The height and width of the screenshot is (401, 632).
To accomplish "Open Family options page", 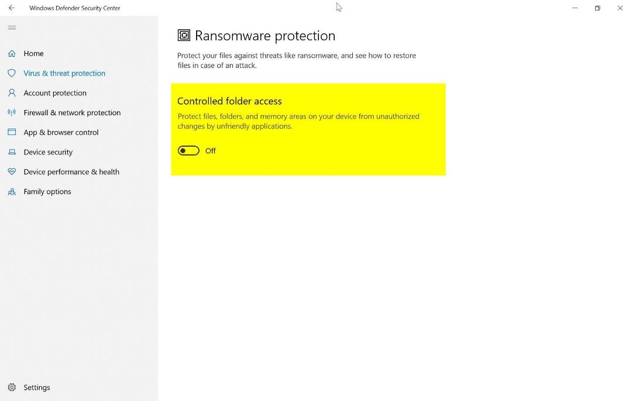I will click(x=47, y=191).
